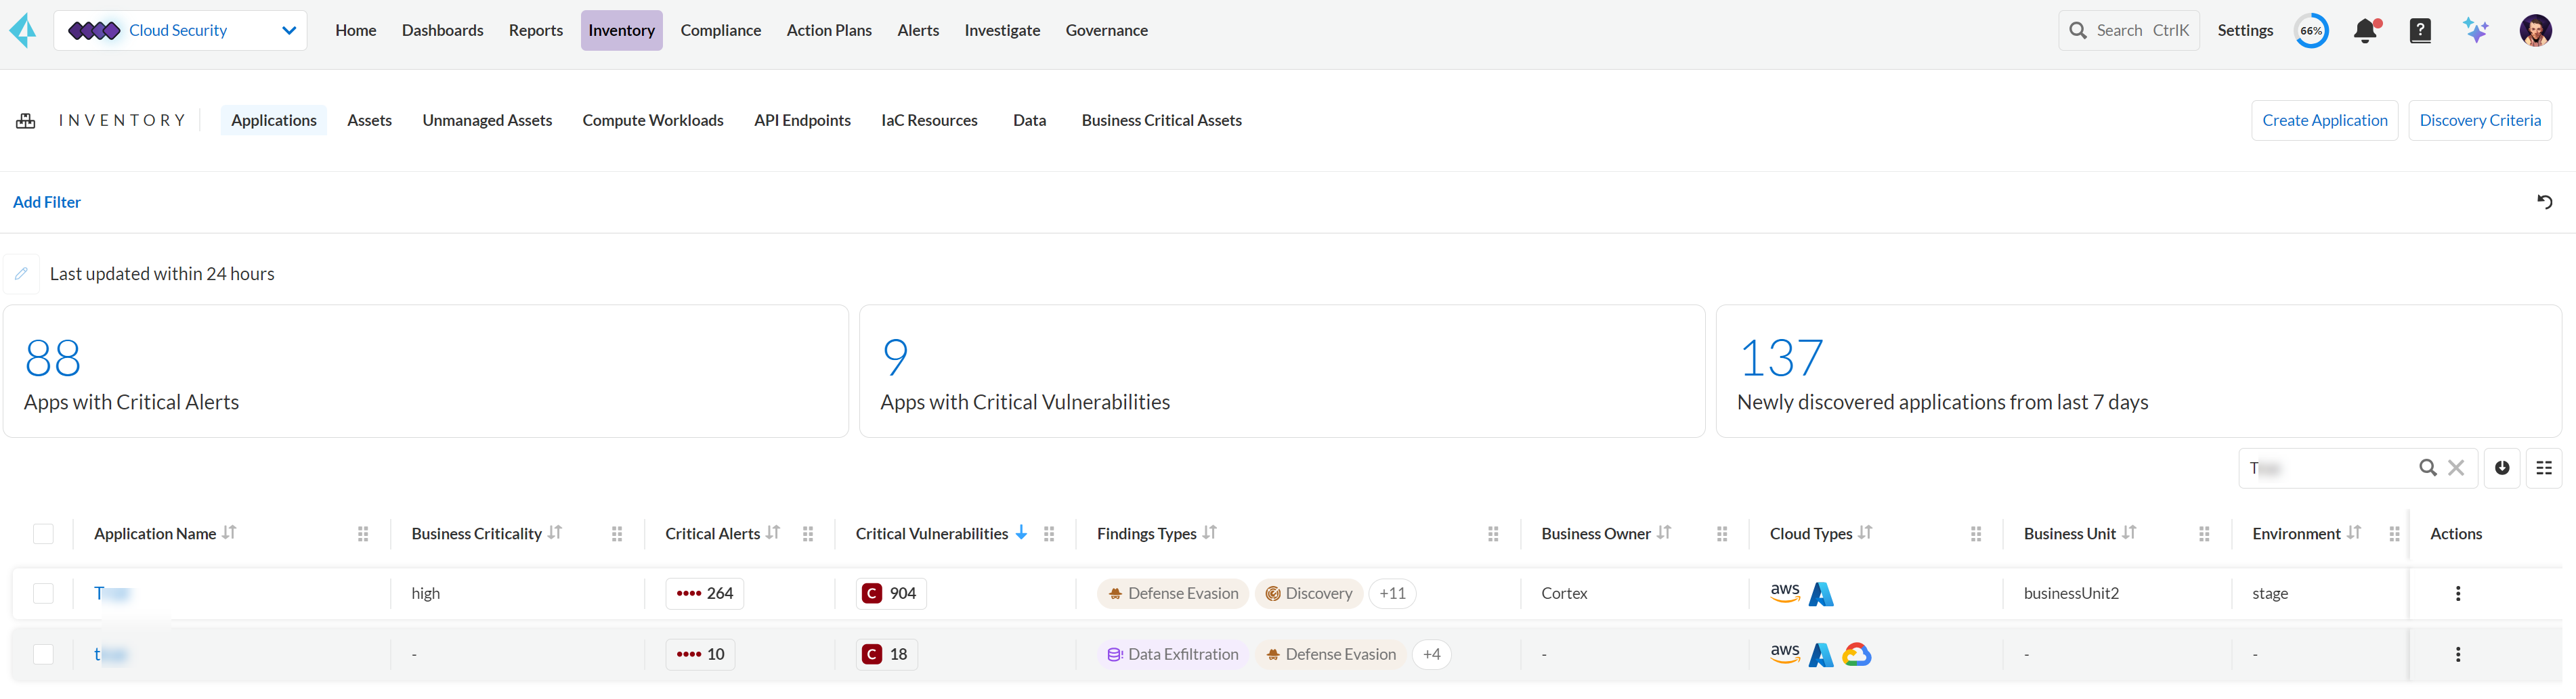Sort by Business Owner column

pos(1664,533)
